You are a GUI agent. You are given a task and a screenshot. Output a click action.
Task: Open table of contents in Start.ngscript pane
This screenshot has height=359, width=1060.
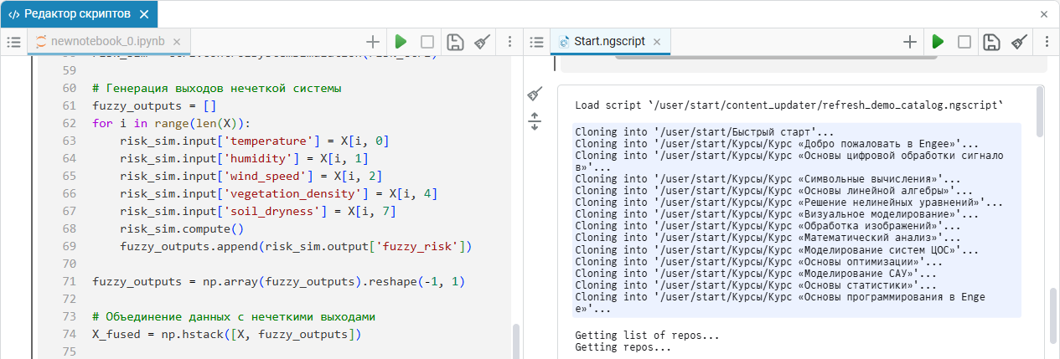coord(536,41)
